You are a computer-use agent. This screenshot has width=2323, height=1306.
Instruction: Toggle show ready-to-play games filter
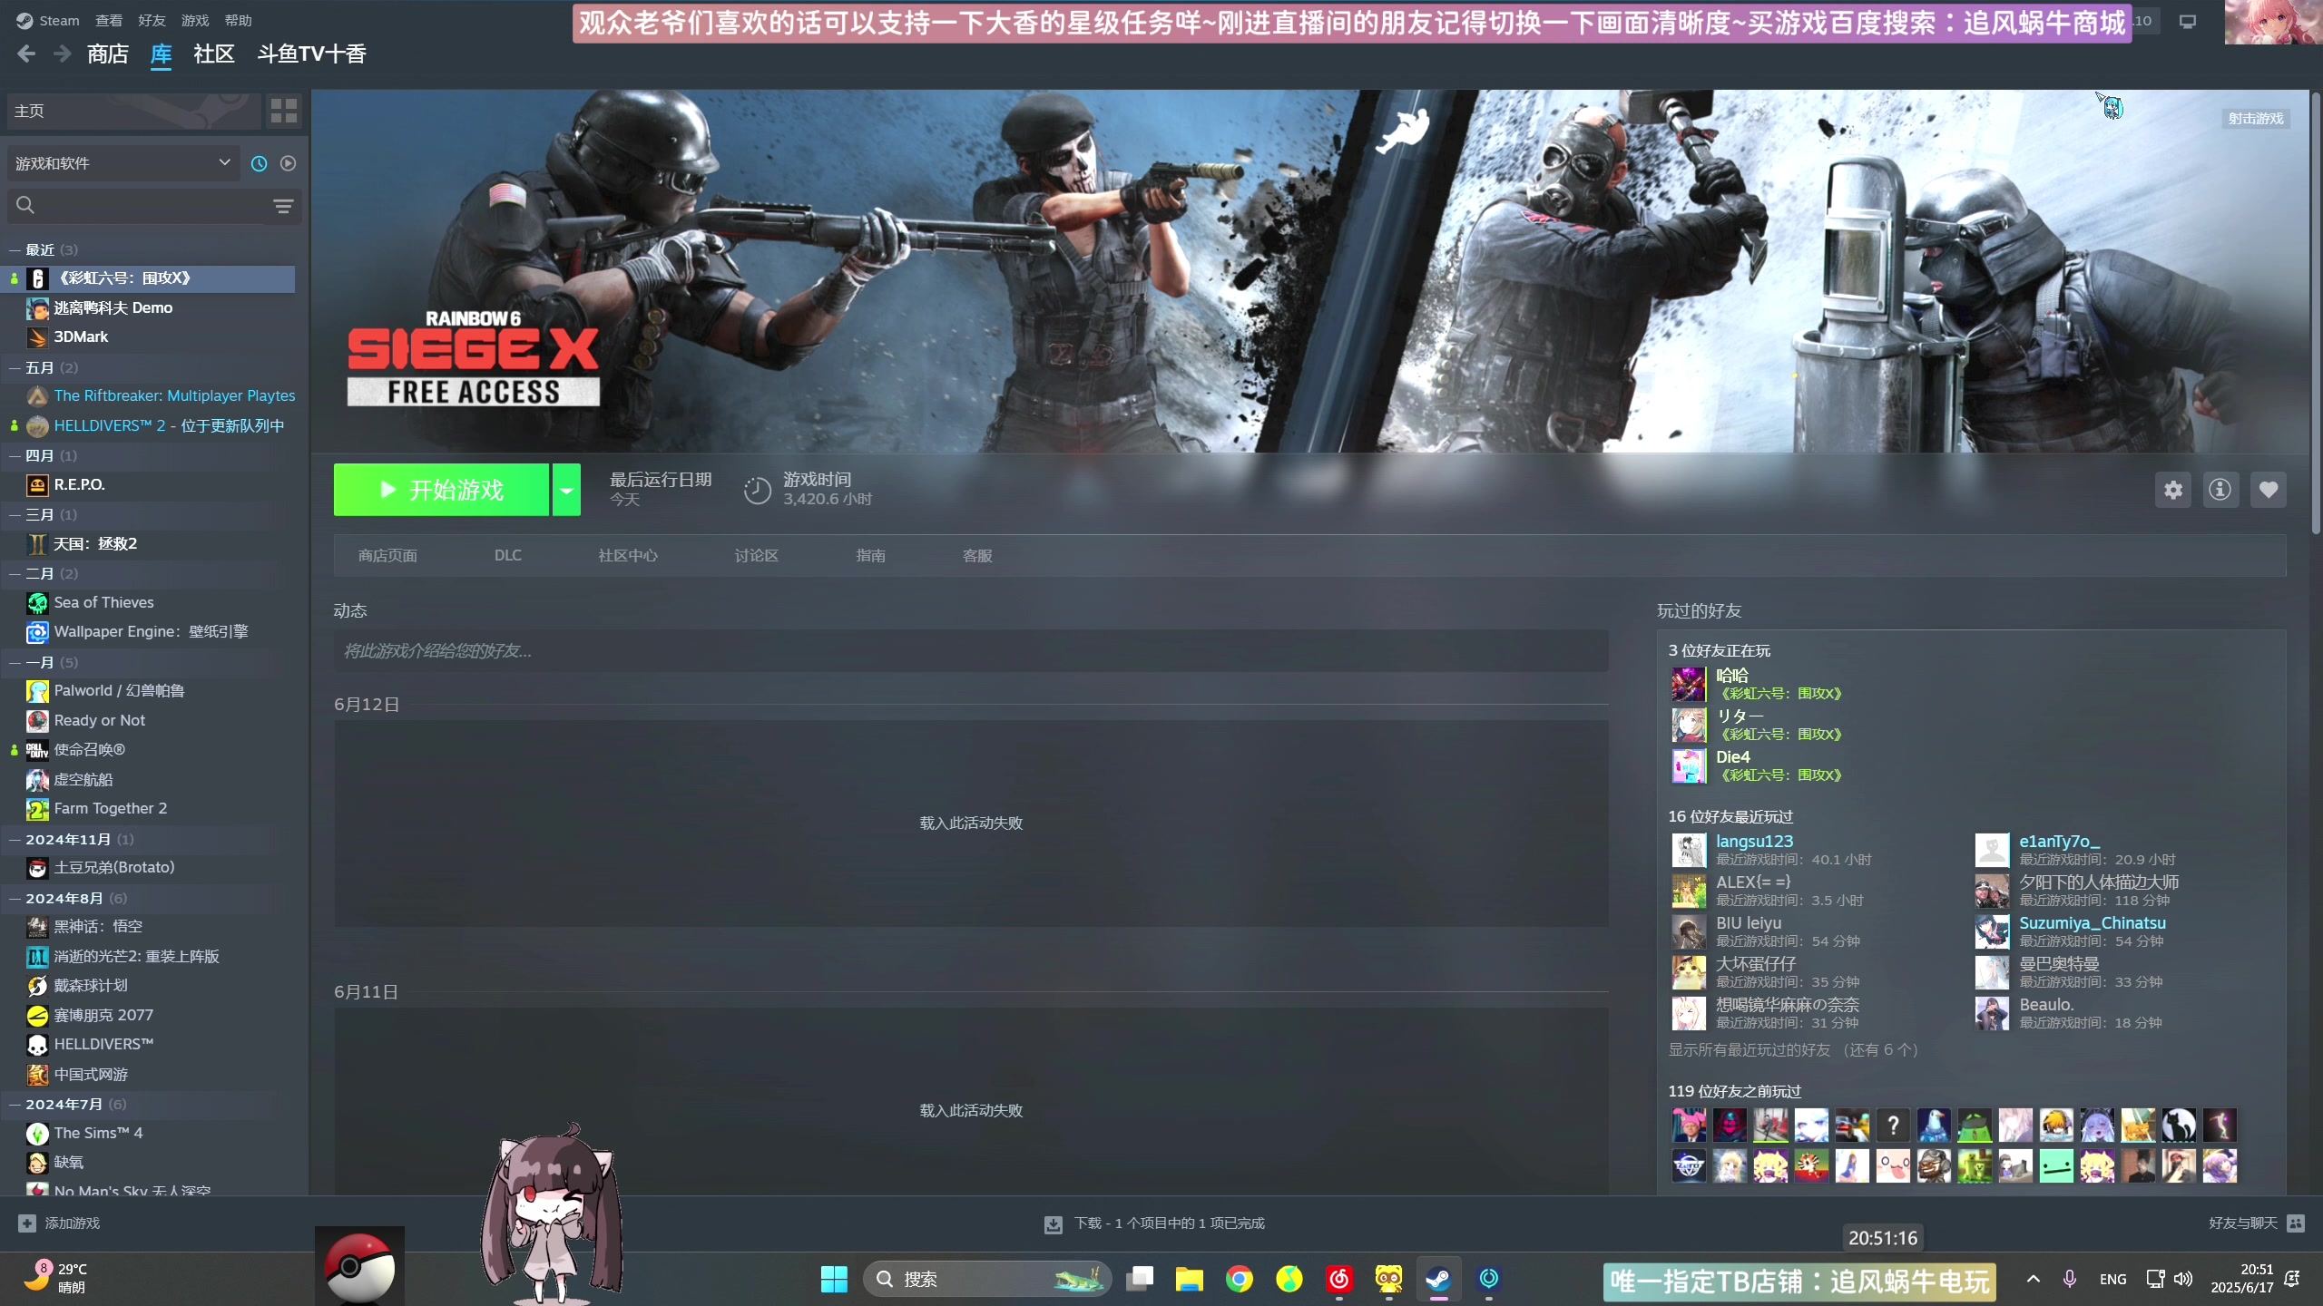(x=288, y=163)
